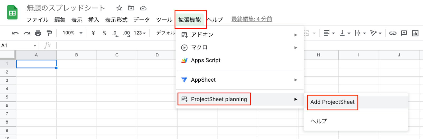Open the ファイル menu
This screenshot has height=139, width=423.
pos(38,20)
